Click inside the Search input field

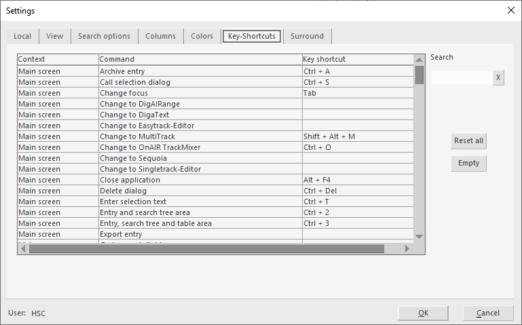(x=462, y=78)
